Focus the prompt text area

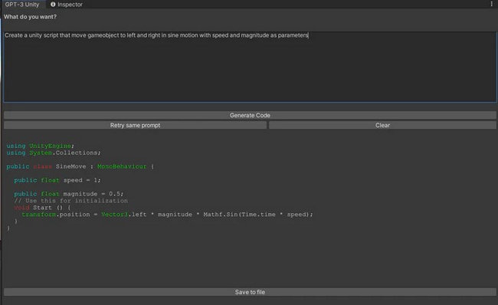click(250, 67)
